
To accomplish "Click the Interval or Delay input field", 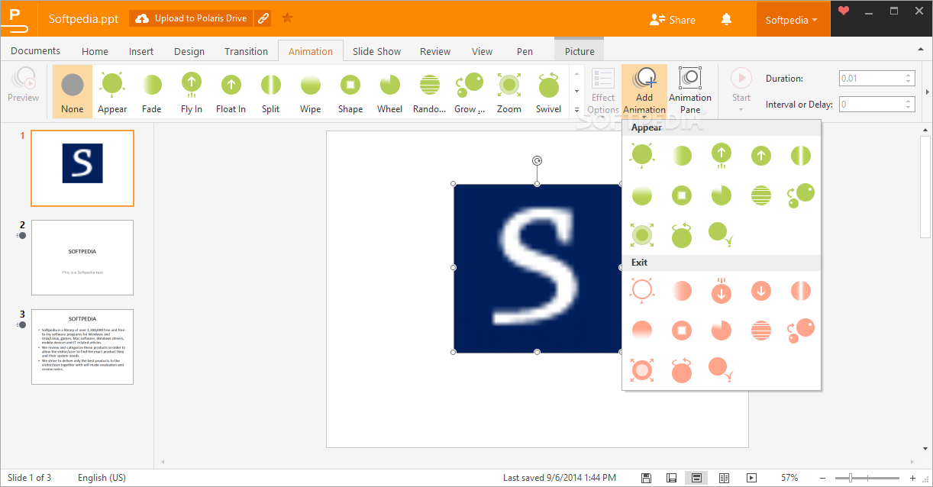I will pyautogui.click(x=871, y=104).
